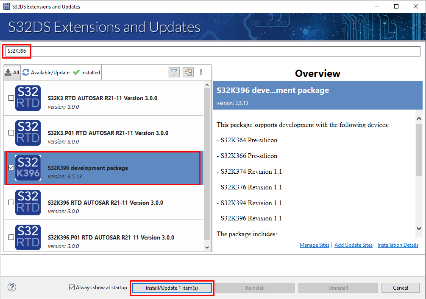
Task: Click 'S32K396 deve...ment package' overview header
Action: pos(273,90)
